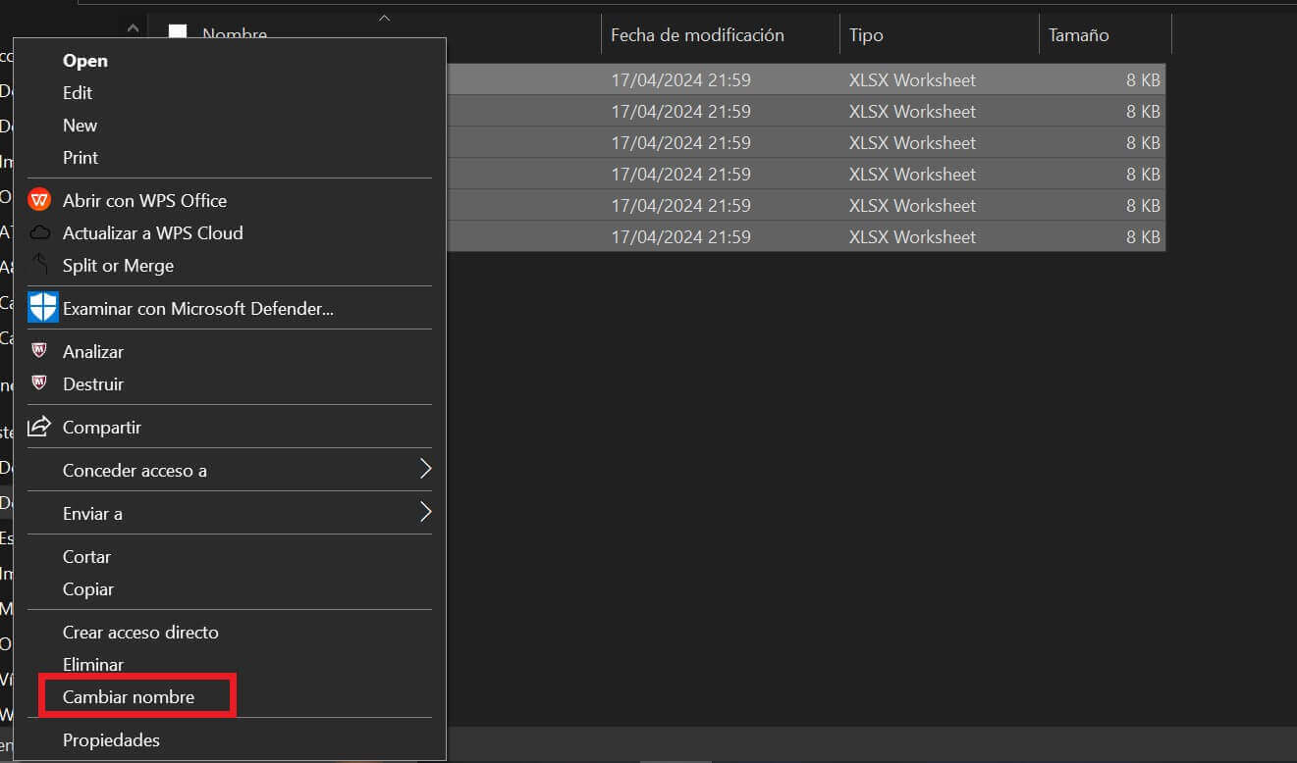Image resolution: width=1297 pixels, height=763 pixels.
Task: Sort files by Tipo column header
Action: point(866,35)
